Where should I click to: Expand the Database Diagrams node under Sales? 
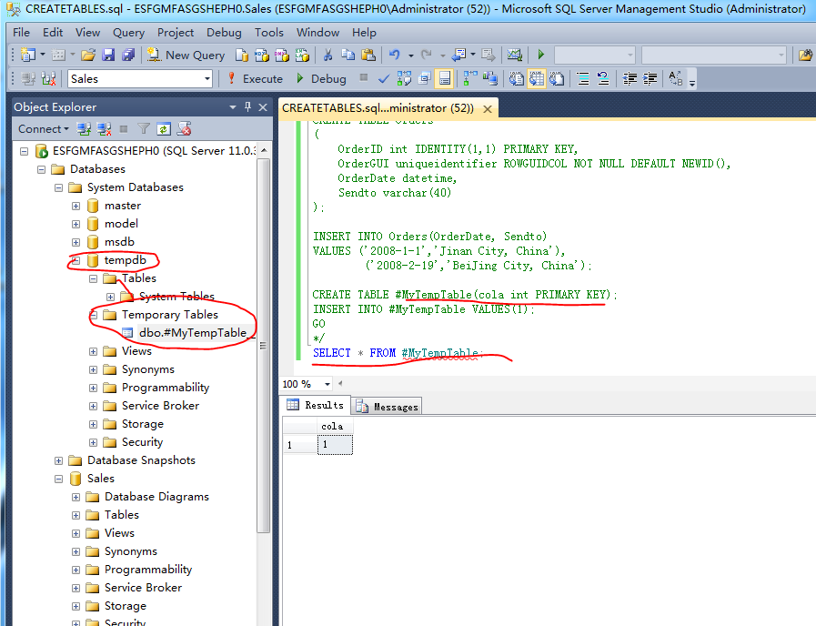[x=76, y=498]
